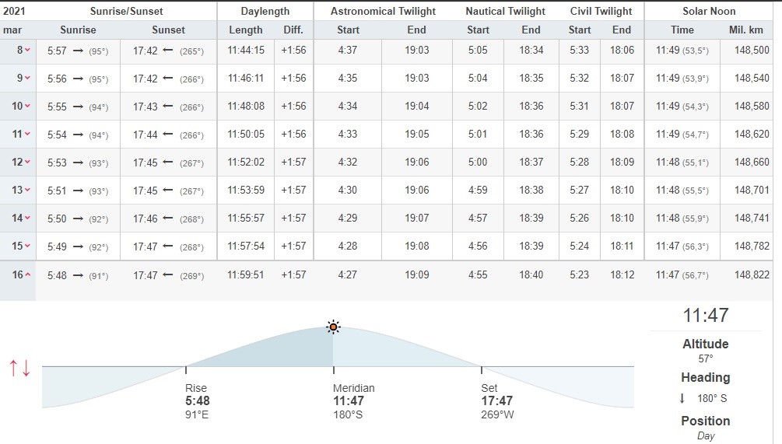Click the sun marker on the day curve
The width and height of the screenshot is (782, 444).
tap(333, 327)
